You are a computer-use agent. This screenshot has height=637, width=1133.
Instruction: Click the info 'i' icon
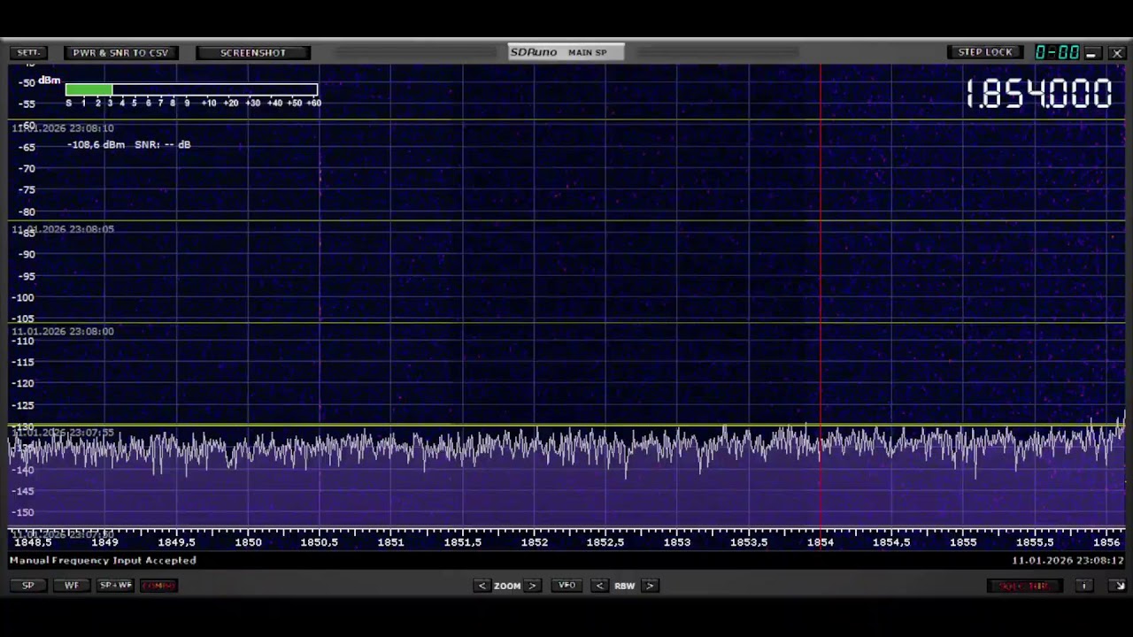click(x=1084, y=586)
